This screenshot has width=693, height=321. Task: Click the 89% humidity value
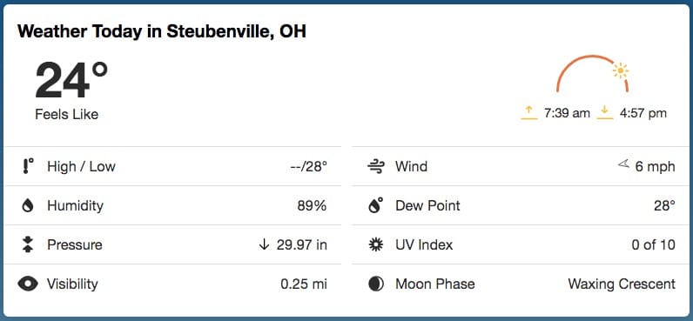point(312,206)
